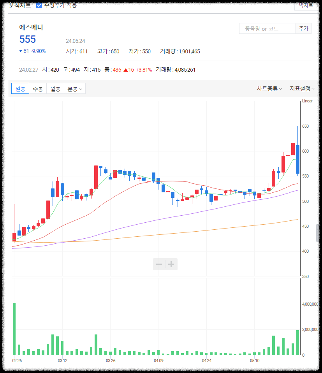322x373 pixels.
Task: Click the 04.09 date axis label
Action: pos(158,361)
